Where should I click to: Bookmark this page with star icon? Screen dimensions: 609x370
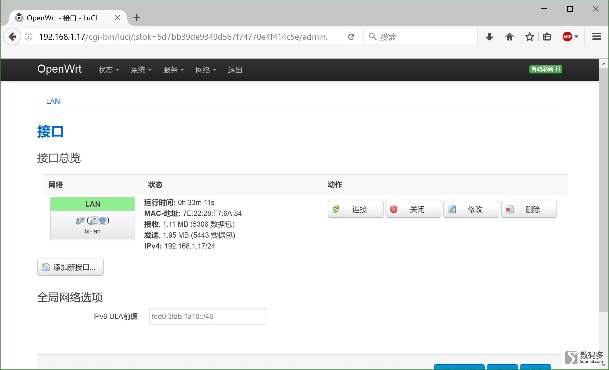pos(529,37)
